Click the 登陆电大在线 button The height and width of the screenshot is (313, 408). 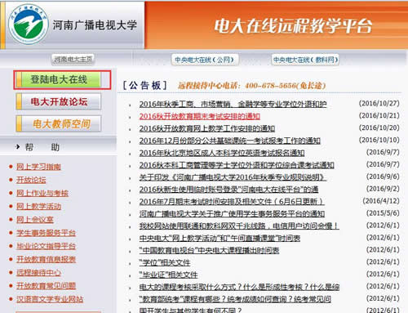(x=59, y=79)
